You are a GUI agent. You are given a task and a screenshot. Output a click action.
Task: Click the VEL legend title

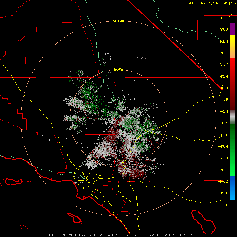(231, 16)
